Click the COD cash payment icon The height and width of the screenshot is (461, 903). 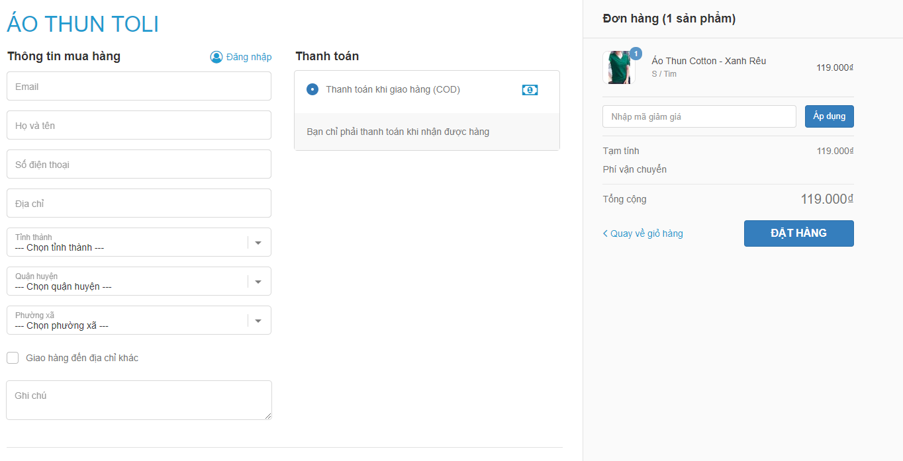pyautogui.click(x=530, y=90)
